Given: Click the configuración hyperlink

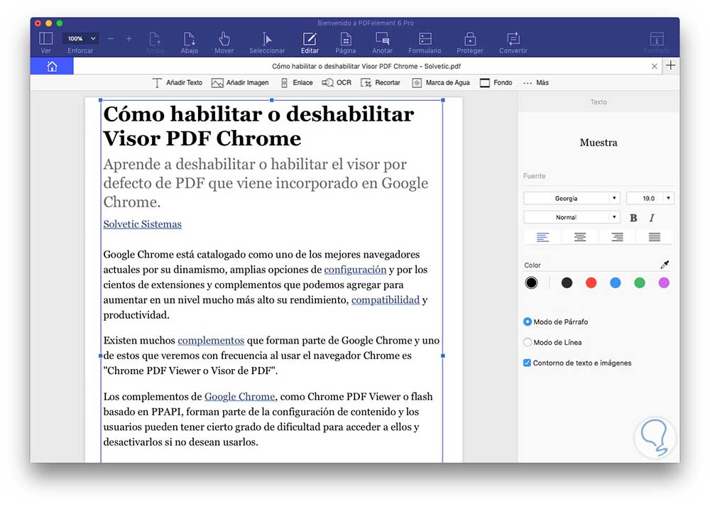Looking at the screenshot, I should (355, 270).
